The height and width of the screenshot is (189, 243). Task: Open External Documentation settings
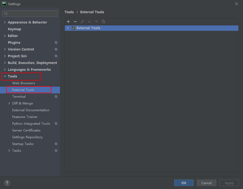coord(31,110)
